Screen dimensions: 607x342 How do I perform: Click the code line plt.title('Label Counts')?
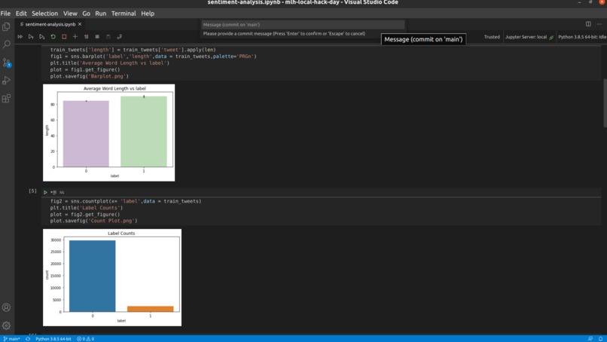click(87, 208)
